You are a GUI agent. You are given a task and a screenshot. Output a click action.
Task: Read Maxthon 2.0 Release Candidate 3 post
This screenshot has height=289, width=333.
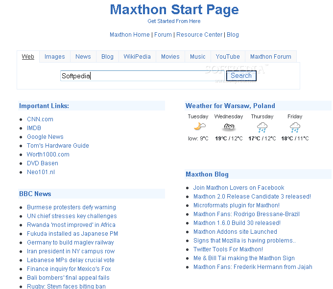(x=252, y=197)
